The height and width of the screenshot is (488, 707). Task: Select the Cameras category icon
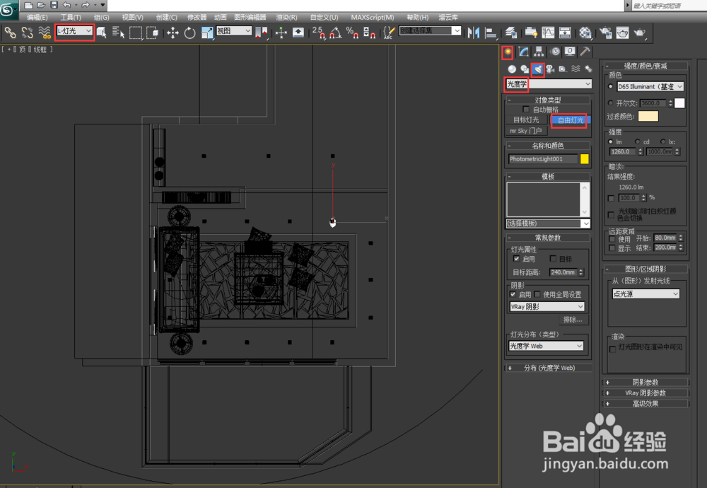[550, 69]
